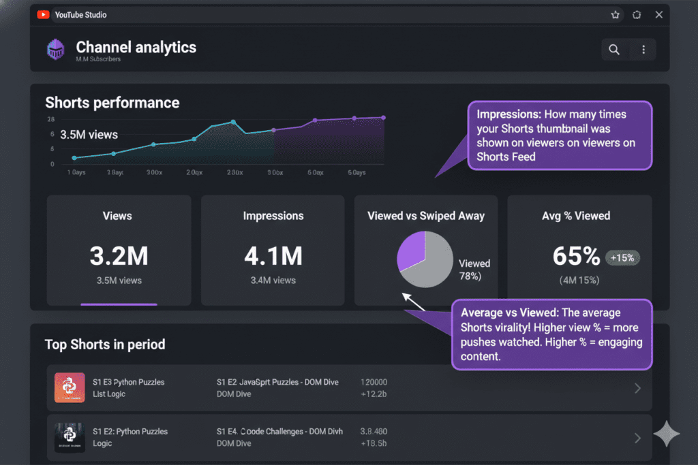698x465 pixels.
Task: Click the S1 E3 Python Puzzles thumbnail
Action: (70, 387)
